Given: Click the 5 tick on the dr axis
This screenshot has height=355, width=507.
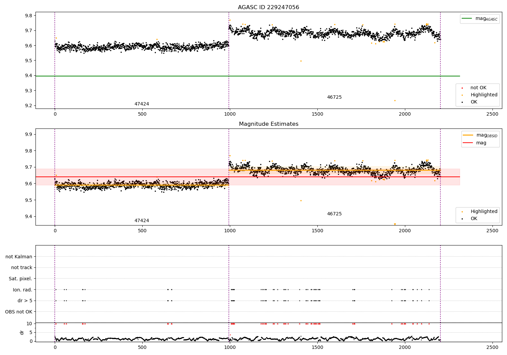Looking at the screenshot, I should (31, 332).
